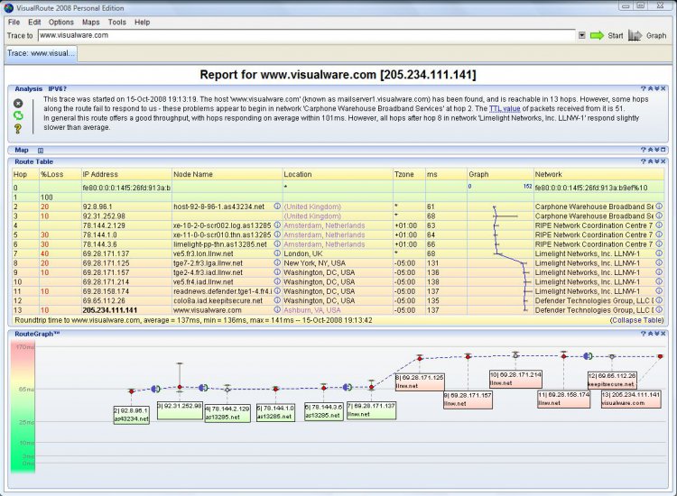Click node info icon for ve5.fr3.lon.llnw.net
This screenshot has height=496, width=677.
pyautogui.click(x=277, y=253)
